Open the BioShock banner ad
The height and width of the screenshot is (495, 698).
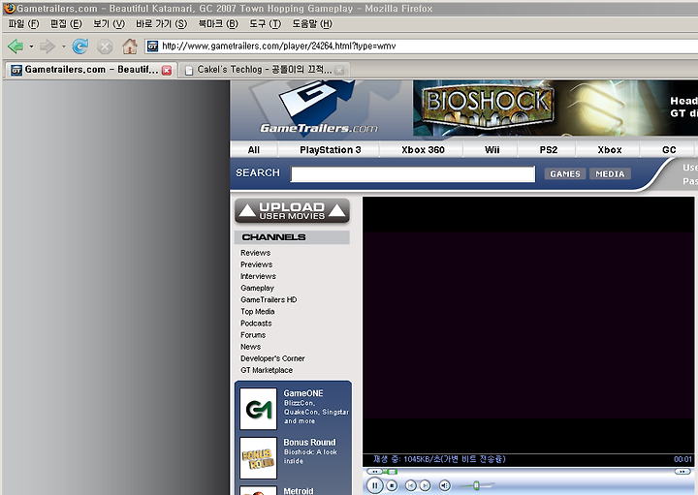click(x=555, y=108)
